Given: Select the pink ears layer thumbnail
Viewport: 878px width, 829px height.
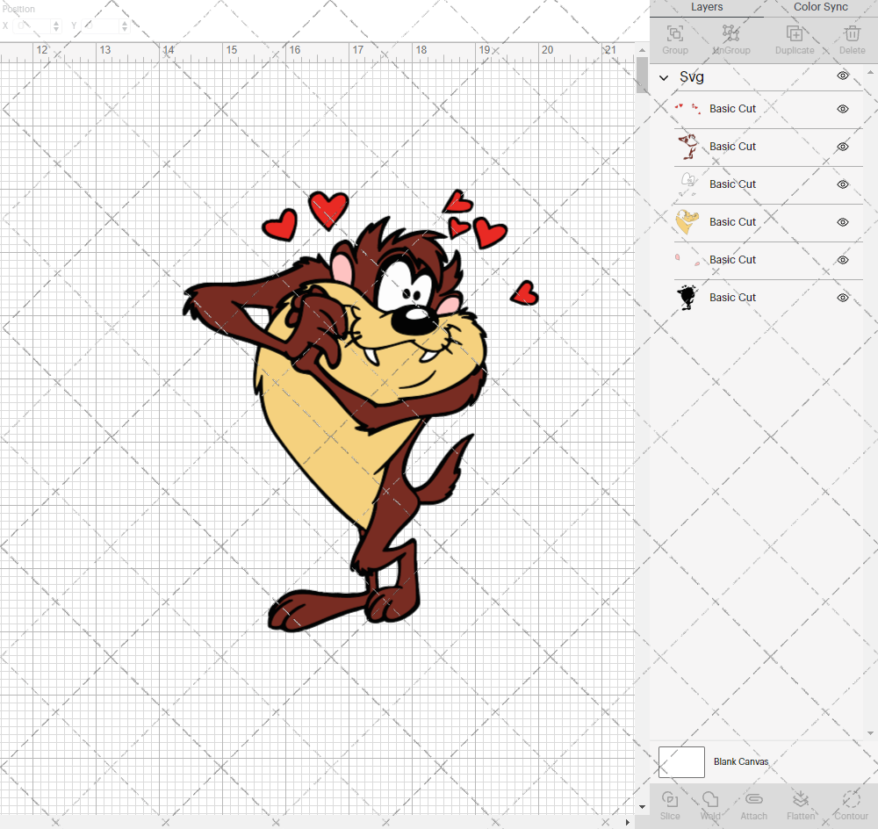Looking at the screenshot, I should click(x=687, y=260).
